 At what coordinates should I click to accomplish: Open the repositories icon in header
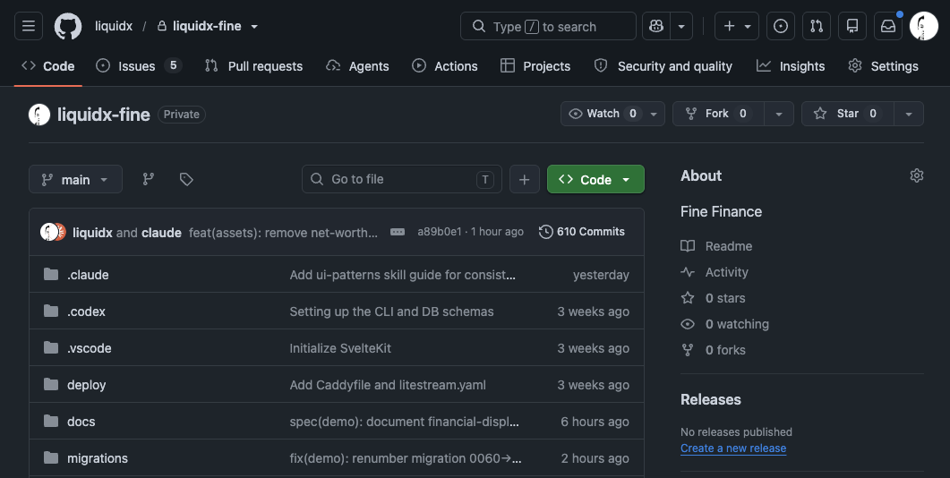852,26
